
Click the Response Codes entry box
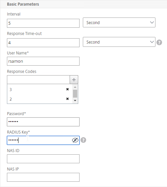(38, 80)
